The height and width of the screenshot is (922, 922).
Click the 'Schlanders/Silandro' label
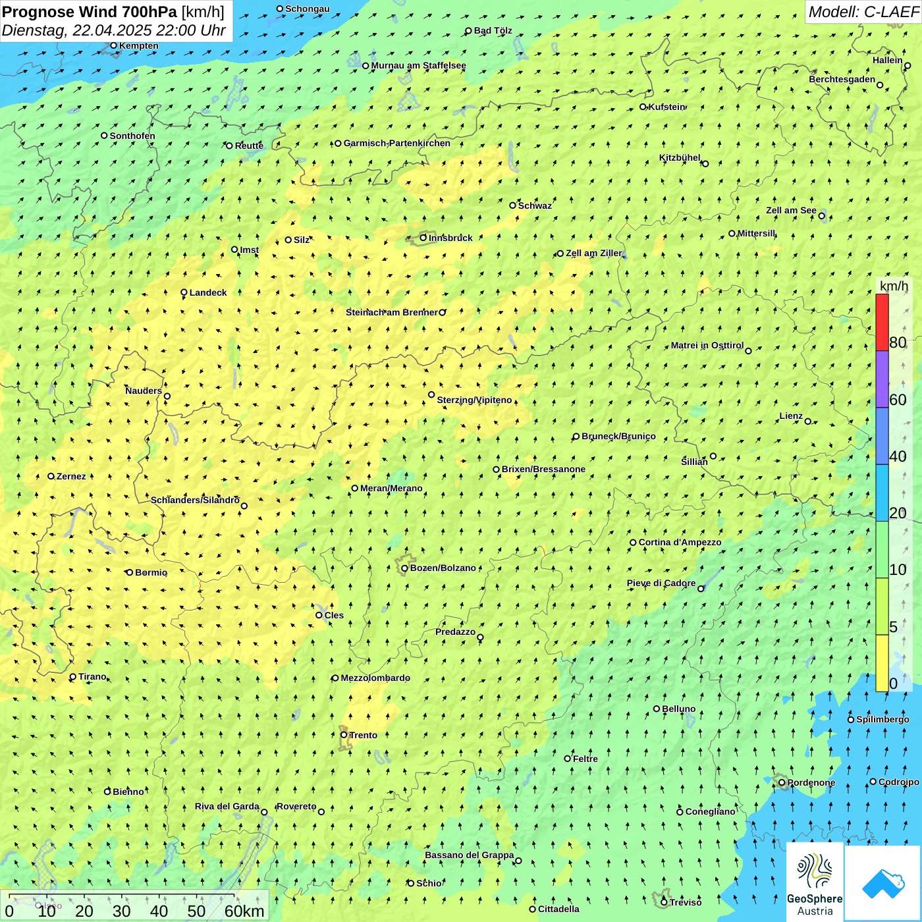pos(195,500)
